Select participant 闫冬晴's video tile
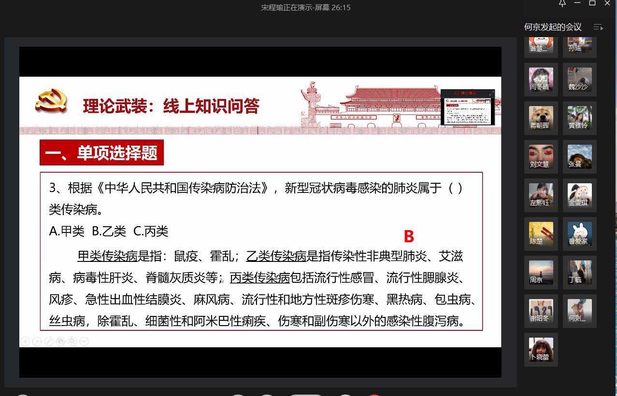Image resolution: width=617 pixels, height=396 pixels. click(541, 80)
